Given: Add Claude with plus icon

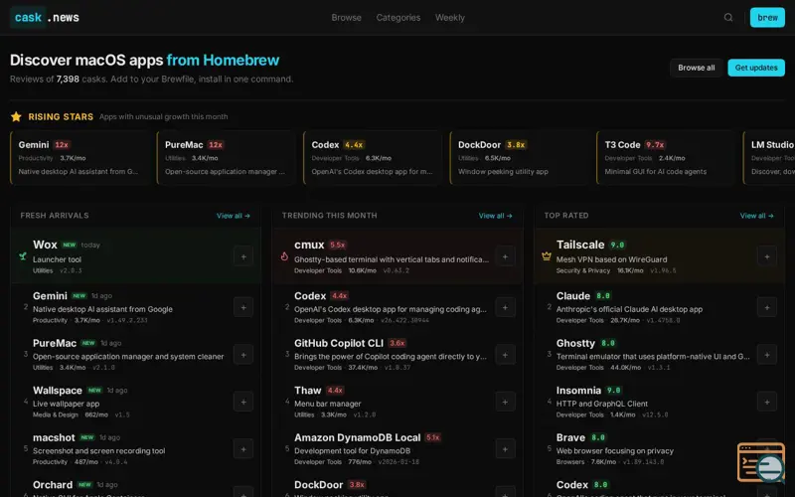Looking at the screenshot, I should click(x=767, y=307).
